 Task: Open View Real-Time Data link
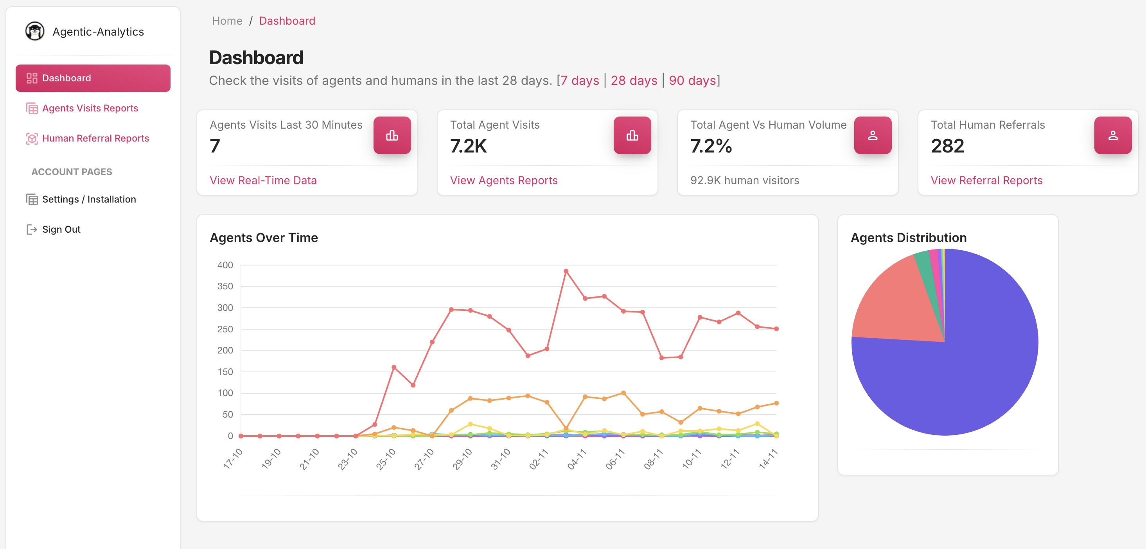pos(263,180)
